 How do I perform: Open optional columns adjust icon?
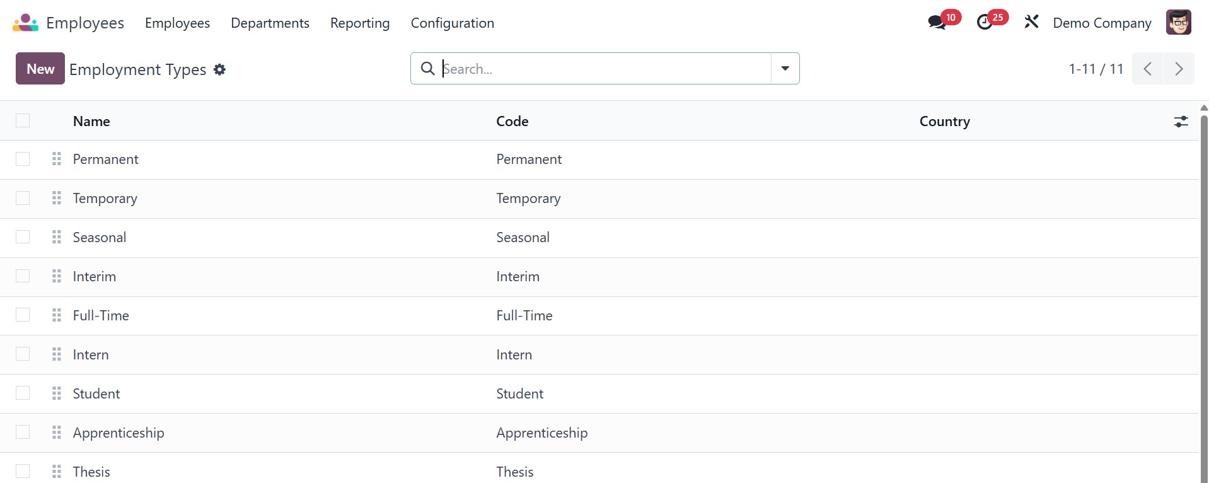click(x=1181, y=121)
